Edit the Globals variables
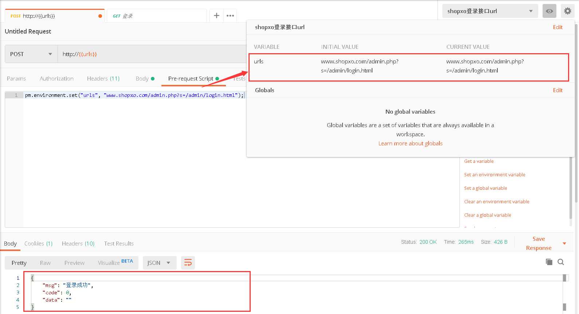This screenshot has width=579, height=314. tap(558, 90)
